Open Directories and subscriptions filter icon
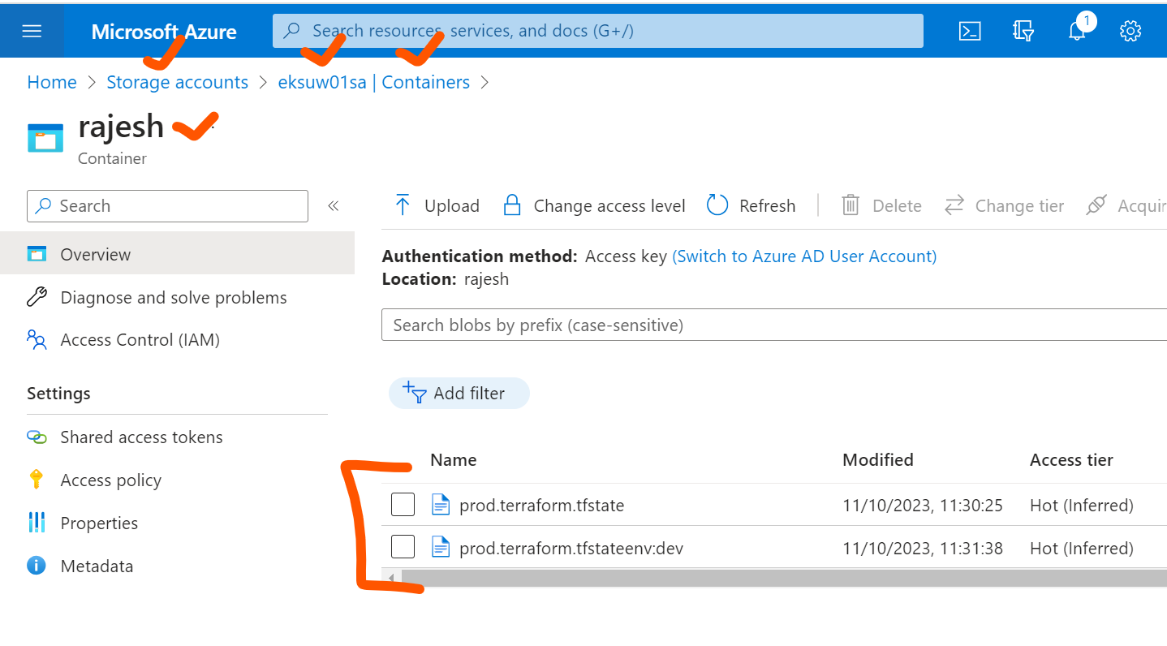Image resolution: width=1167 pixels, height=646 pixels. click(1023, 31)
